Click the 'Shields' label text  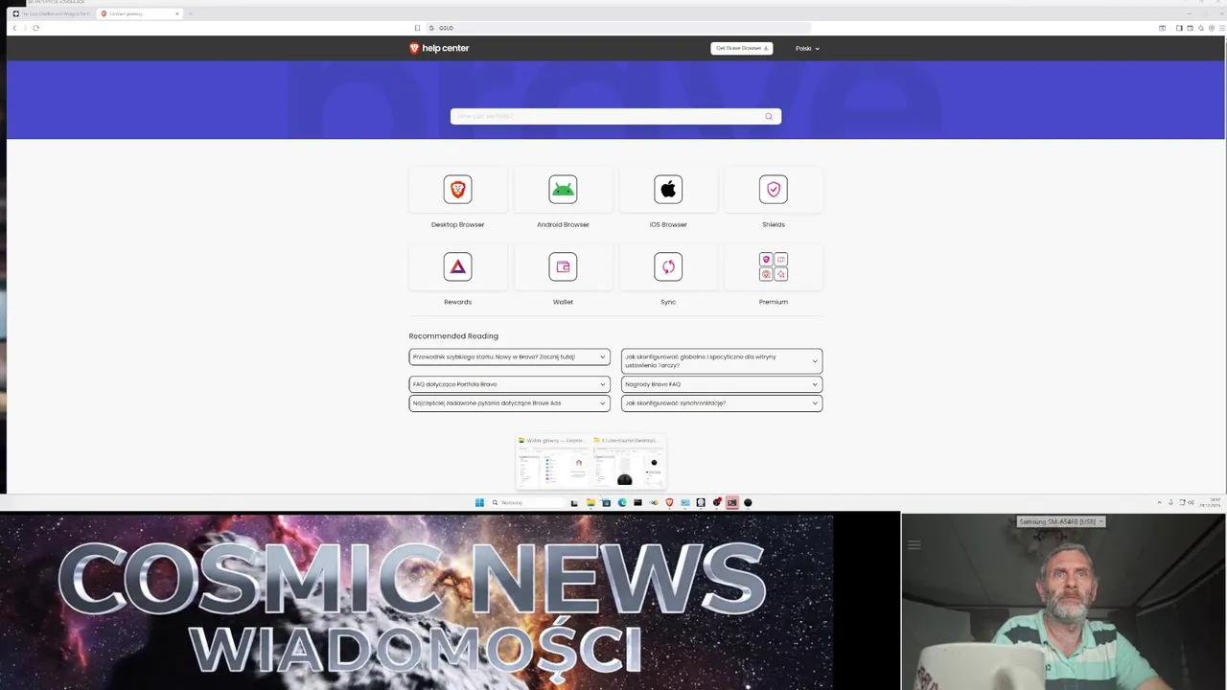click(774, 225)
